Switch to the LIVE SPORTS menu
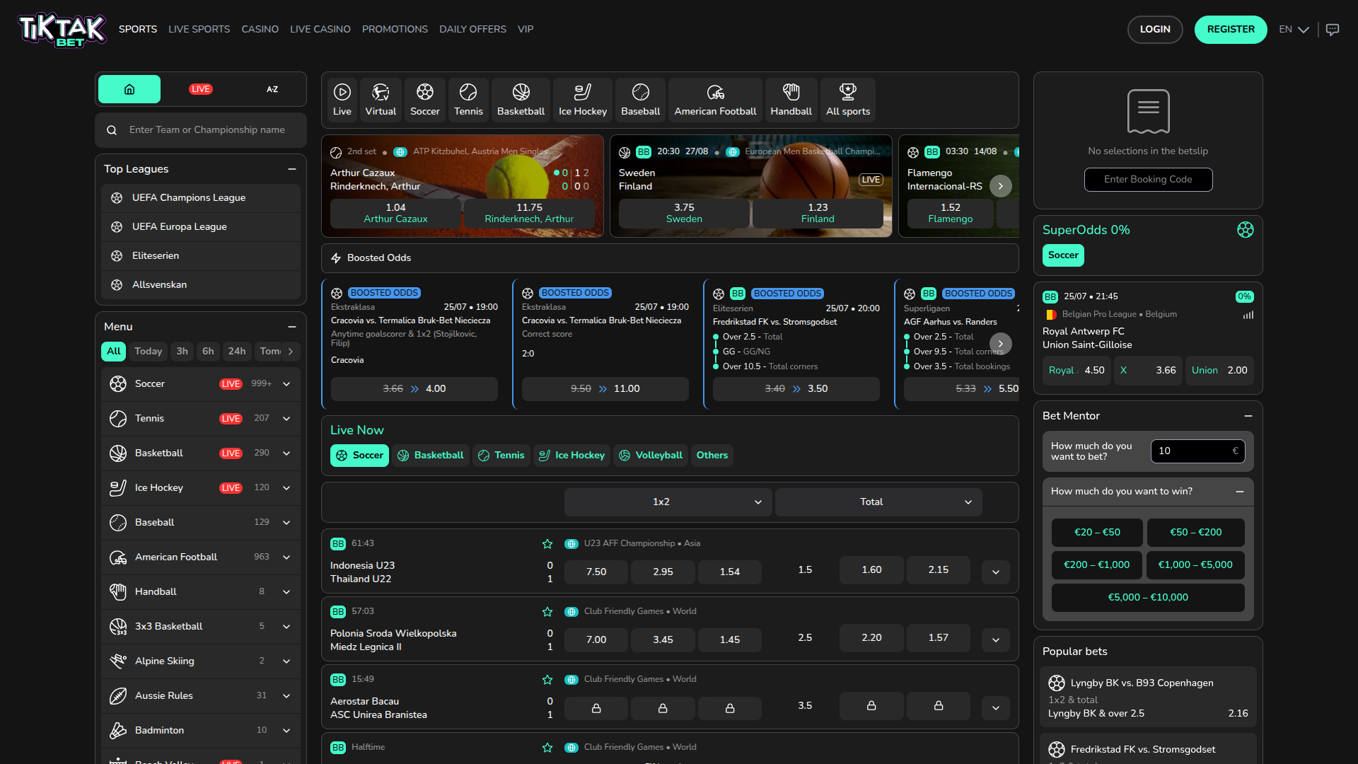The height and width of the screenshot is (764, 1358). click(x=199, y=29)
